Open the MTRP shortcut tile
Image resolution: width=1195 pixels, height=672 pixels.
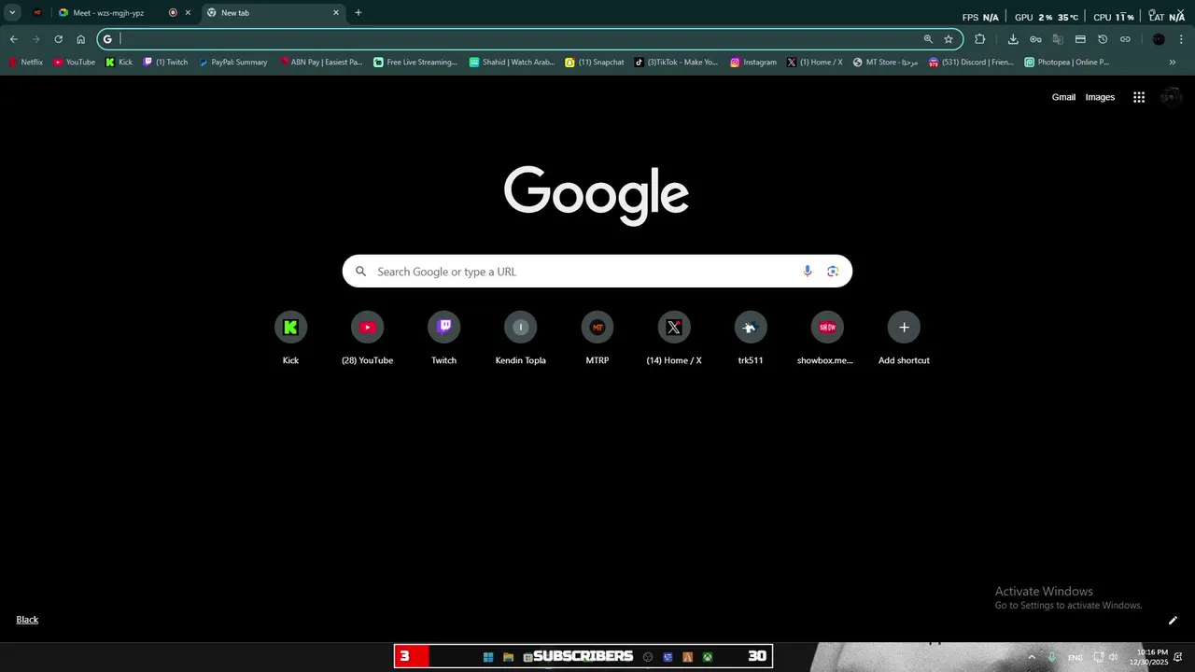tap(597, 339)
